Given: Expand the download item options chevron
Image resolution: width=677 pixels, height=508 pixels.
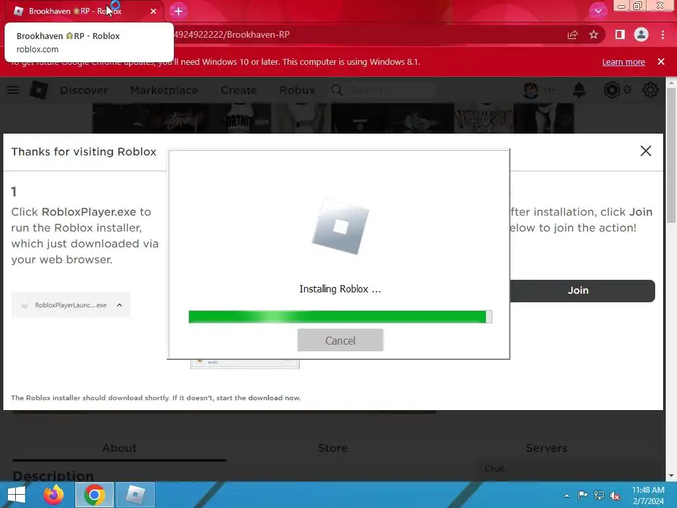Looking at the screenshot, I should (120, 305).
